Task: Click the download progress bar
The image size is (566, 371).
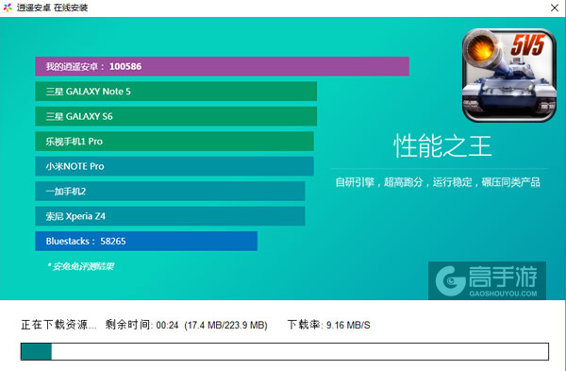Action: [285, 351]
